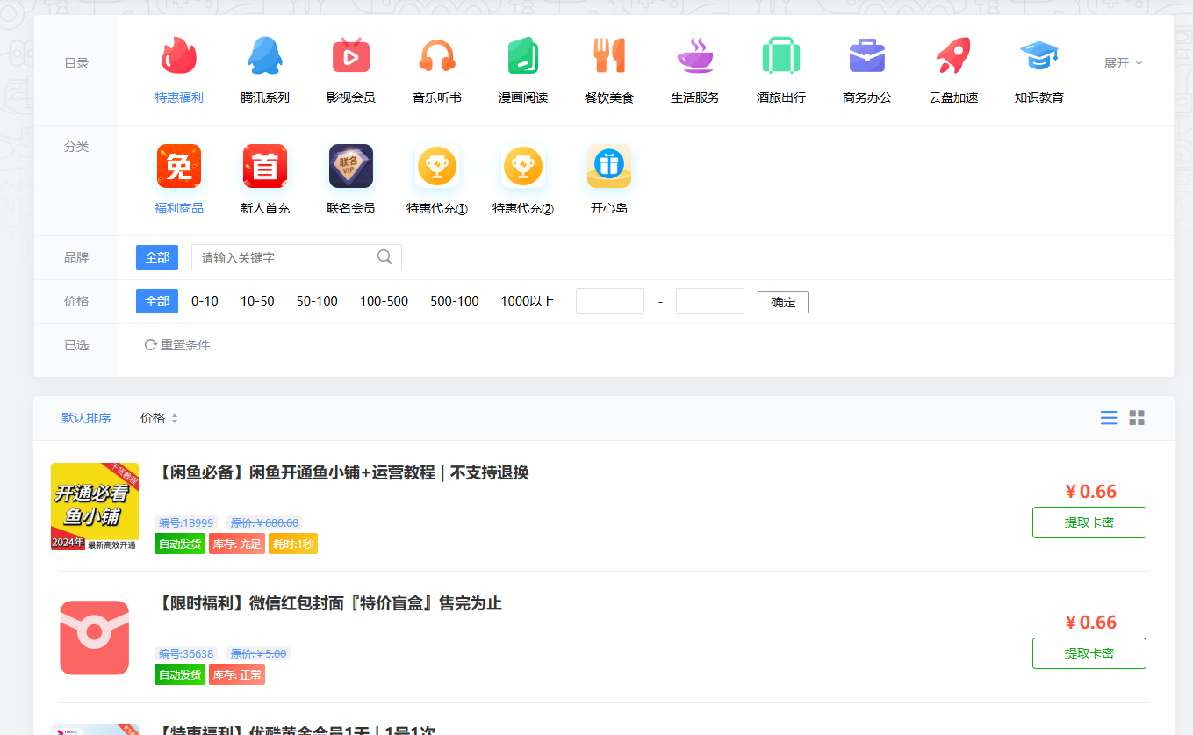1193x735 pixels.
Task: Focus the brand keyword search input
Action: (x=297, y=257)
